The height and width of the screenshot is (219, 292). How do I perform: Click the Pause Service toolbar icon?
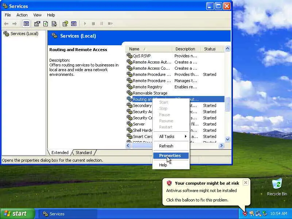point(102,24)
